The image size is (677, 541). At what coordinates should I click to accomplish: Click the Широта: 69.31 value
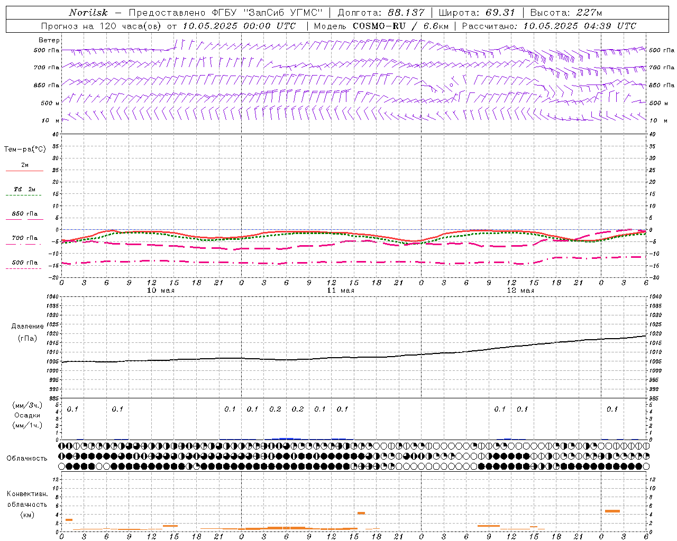(478, 13)
